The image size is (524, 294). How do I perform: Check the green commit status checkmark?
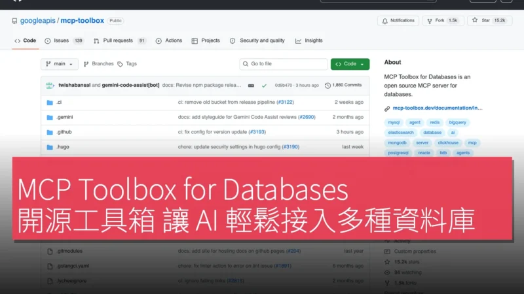[x=264, y=86]
